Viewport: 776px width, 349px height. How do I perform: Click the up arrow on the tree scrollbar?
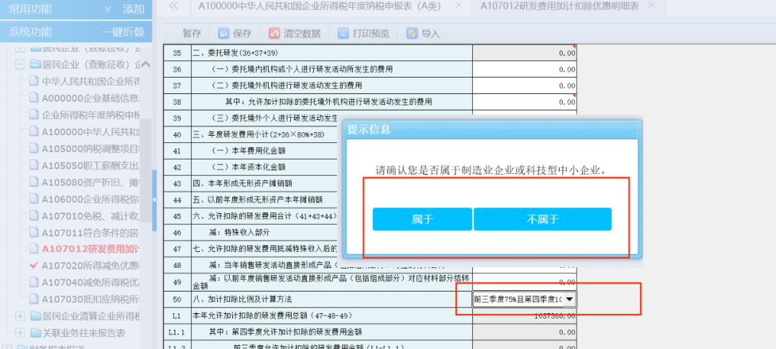click(x=146, y=65)
